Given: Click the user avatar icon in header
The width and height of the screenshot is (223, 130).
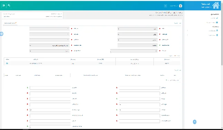Looking at the screenshot, I should click(x=180, y=6).
